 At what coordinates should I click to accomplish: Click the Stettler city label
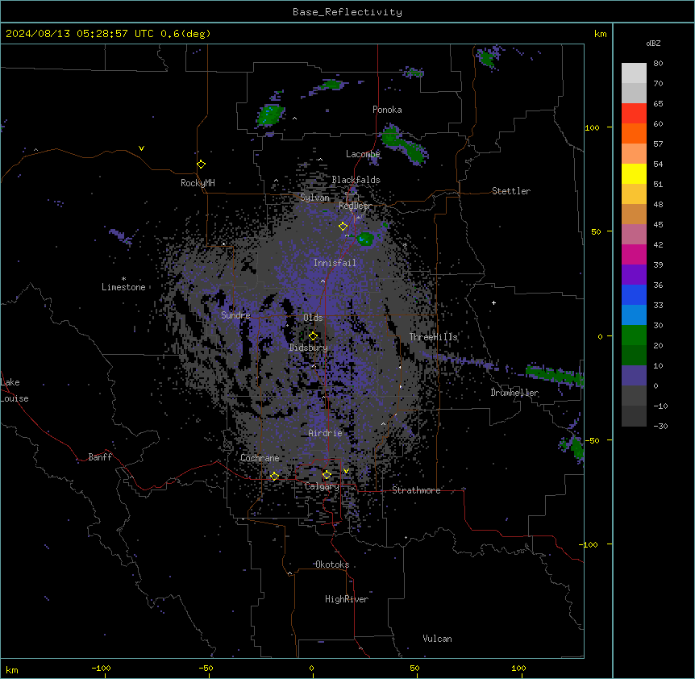click(511, 191)
